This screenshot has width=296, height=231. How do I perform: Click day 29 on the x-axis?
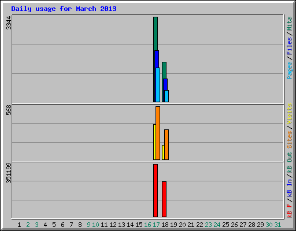pyautogui.click(x=260, y=225)
